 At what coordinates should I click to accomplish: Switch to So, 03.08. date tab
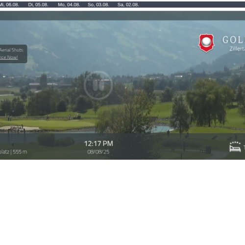[98, 5]
